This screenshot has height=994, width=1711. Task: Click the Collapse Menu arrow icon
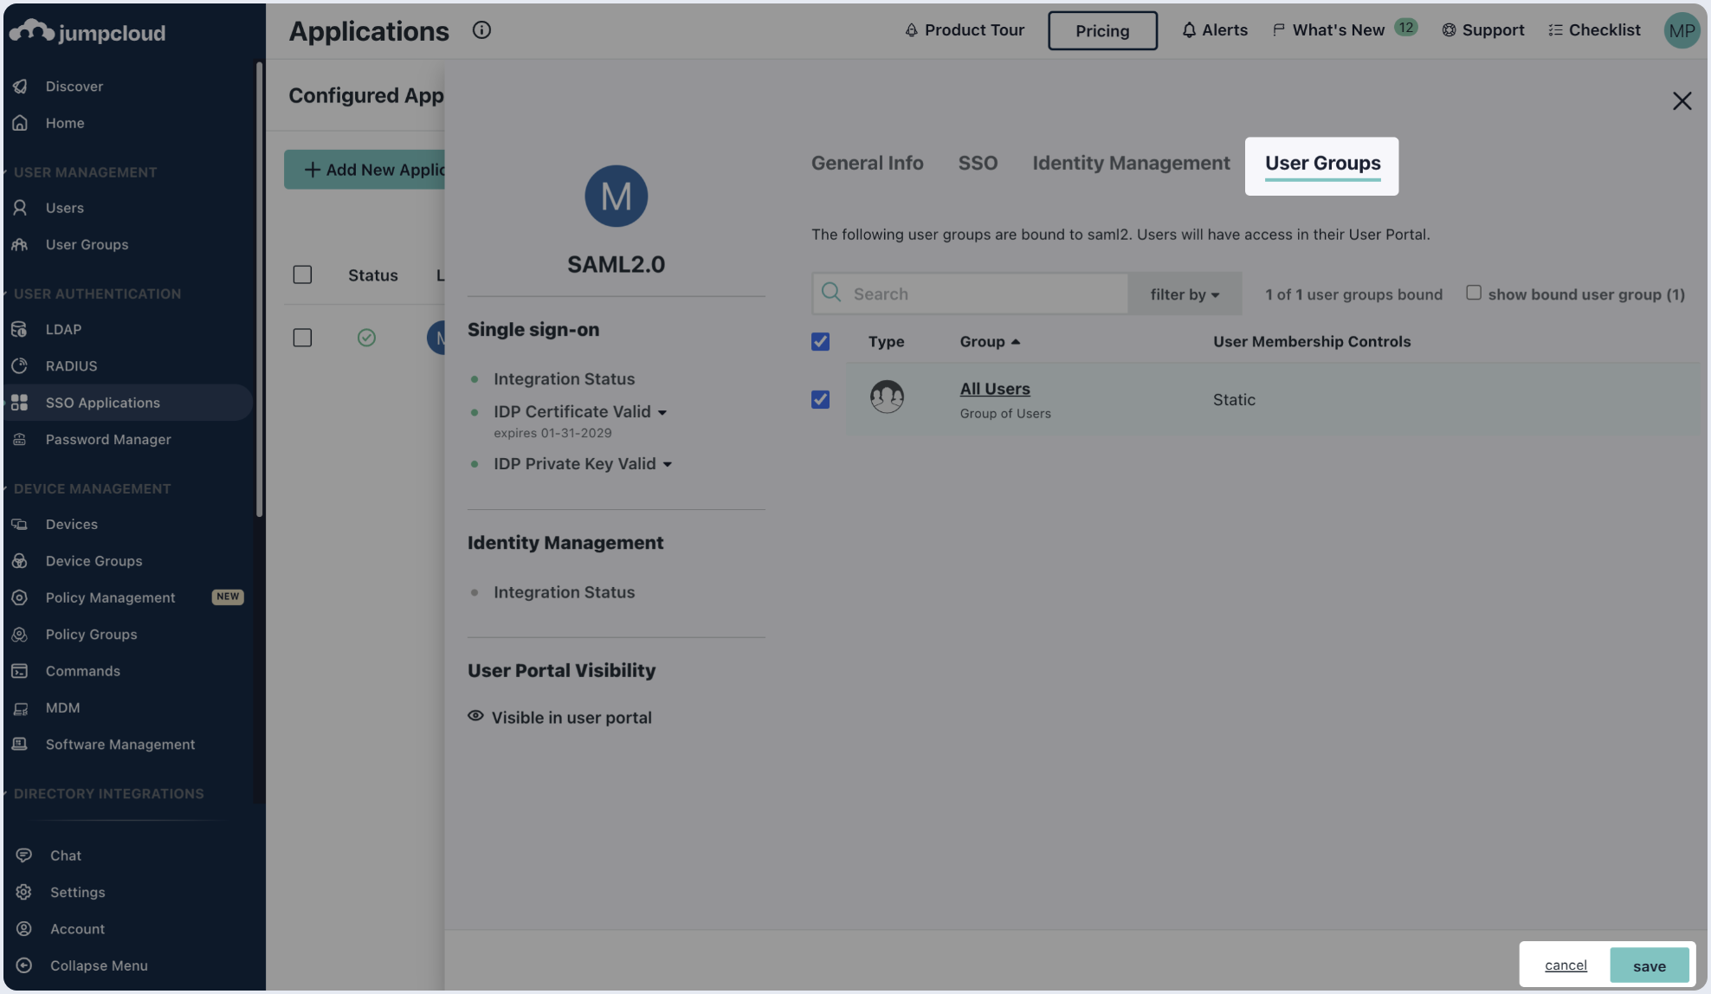(x=23, y=965)
